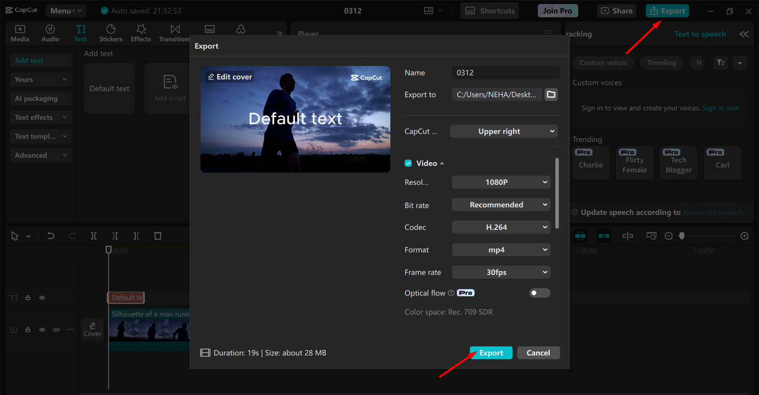Click the cyan Export button in dialog
Image resolution: width=759 pixels, height=395 pixels.
[x=491, y=353]
